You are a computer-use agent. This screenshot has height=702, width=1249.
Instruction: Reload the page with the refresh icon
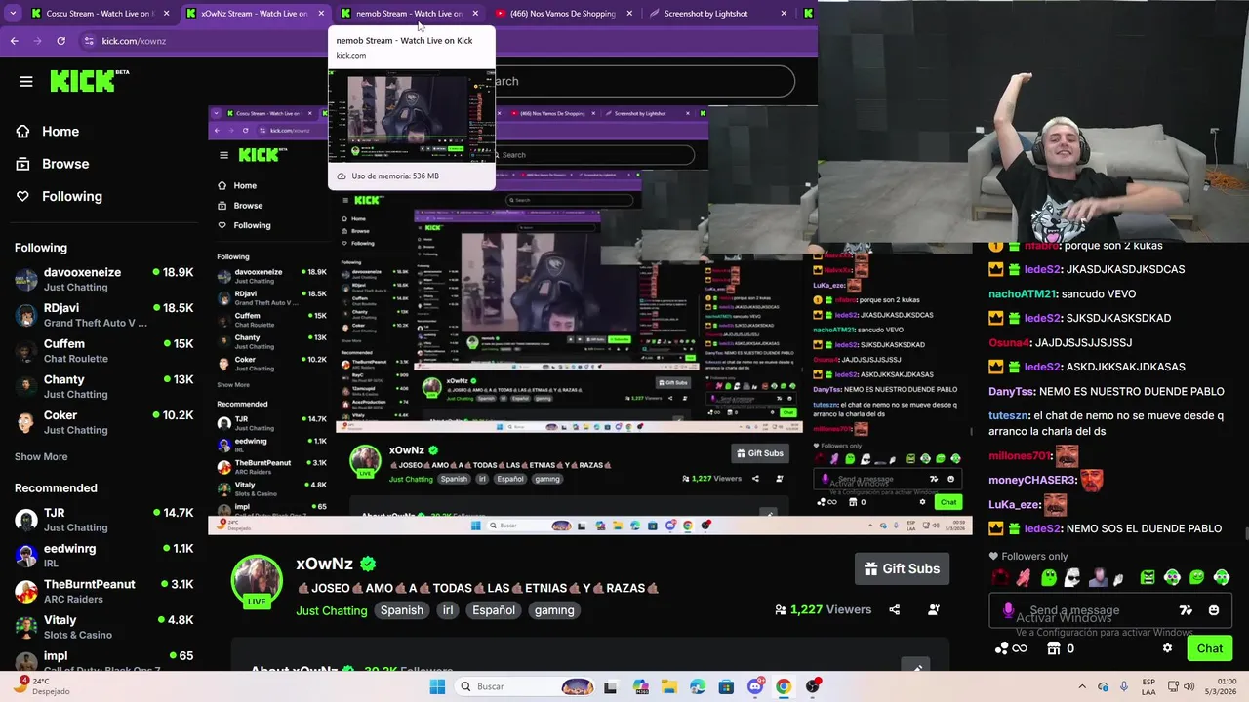60,41
